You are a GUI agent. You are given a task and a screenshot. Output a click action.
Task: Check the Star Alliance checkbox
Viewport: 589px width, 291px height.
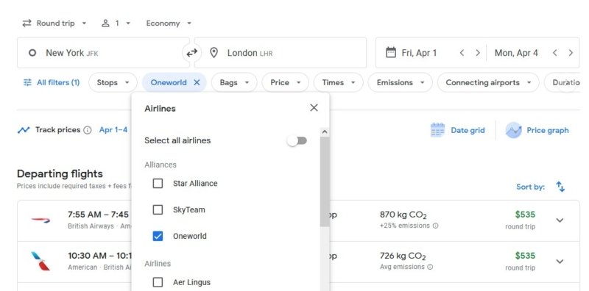(158, 184)
